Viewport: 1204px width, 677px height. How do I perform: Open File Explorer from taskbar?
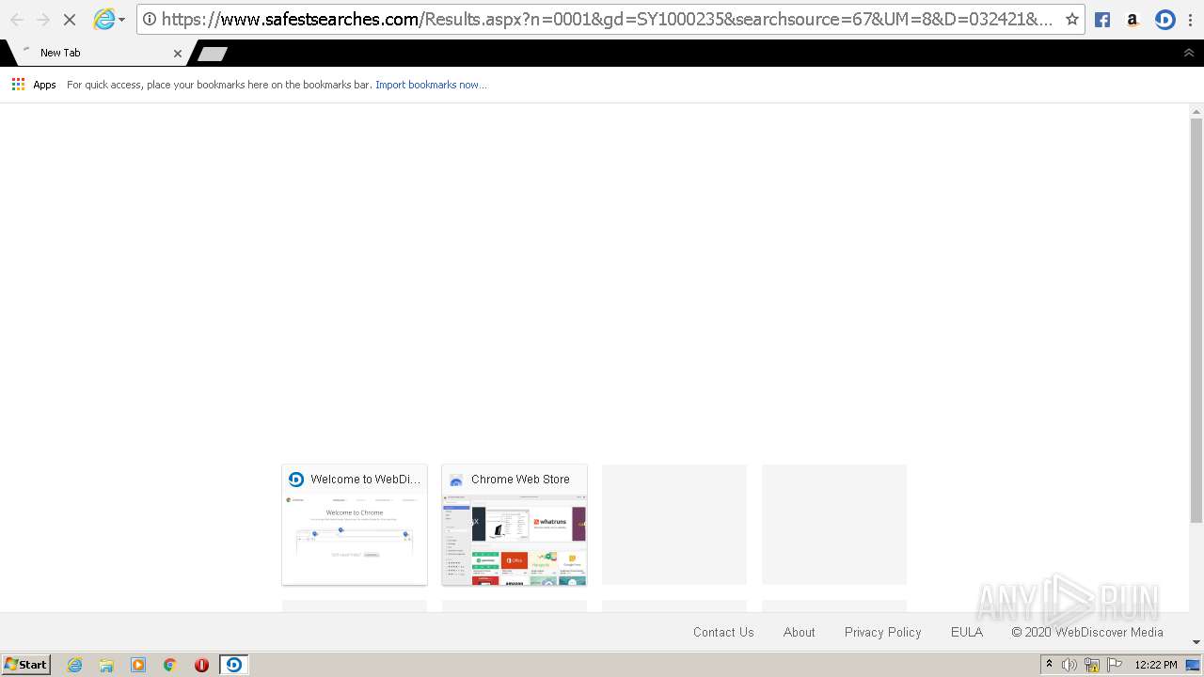[x=106, y=665]
